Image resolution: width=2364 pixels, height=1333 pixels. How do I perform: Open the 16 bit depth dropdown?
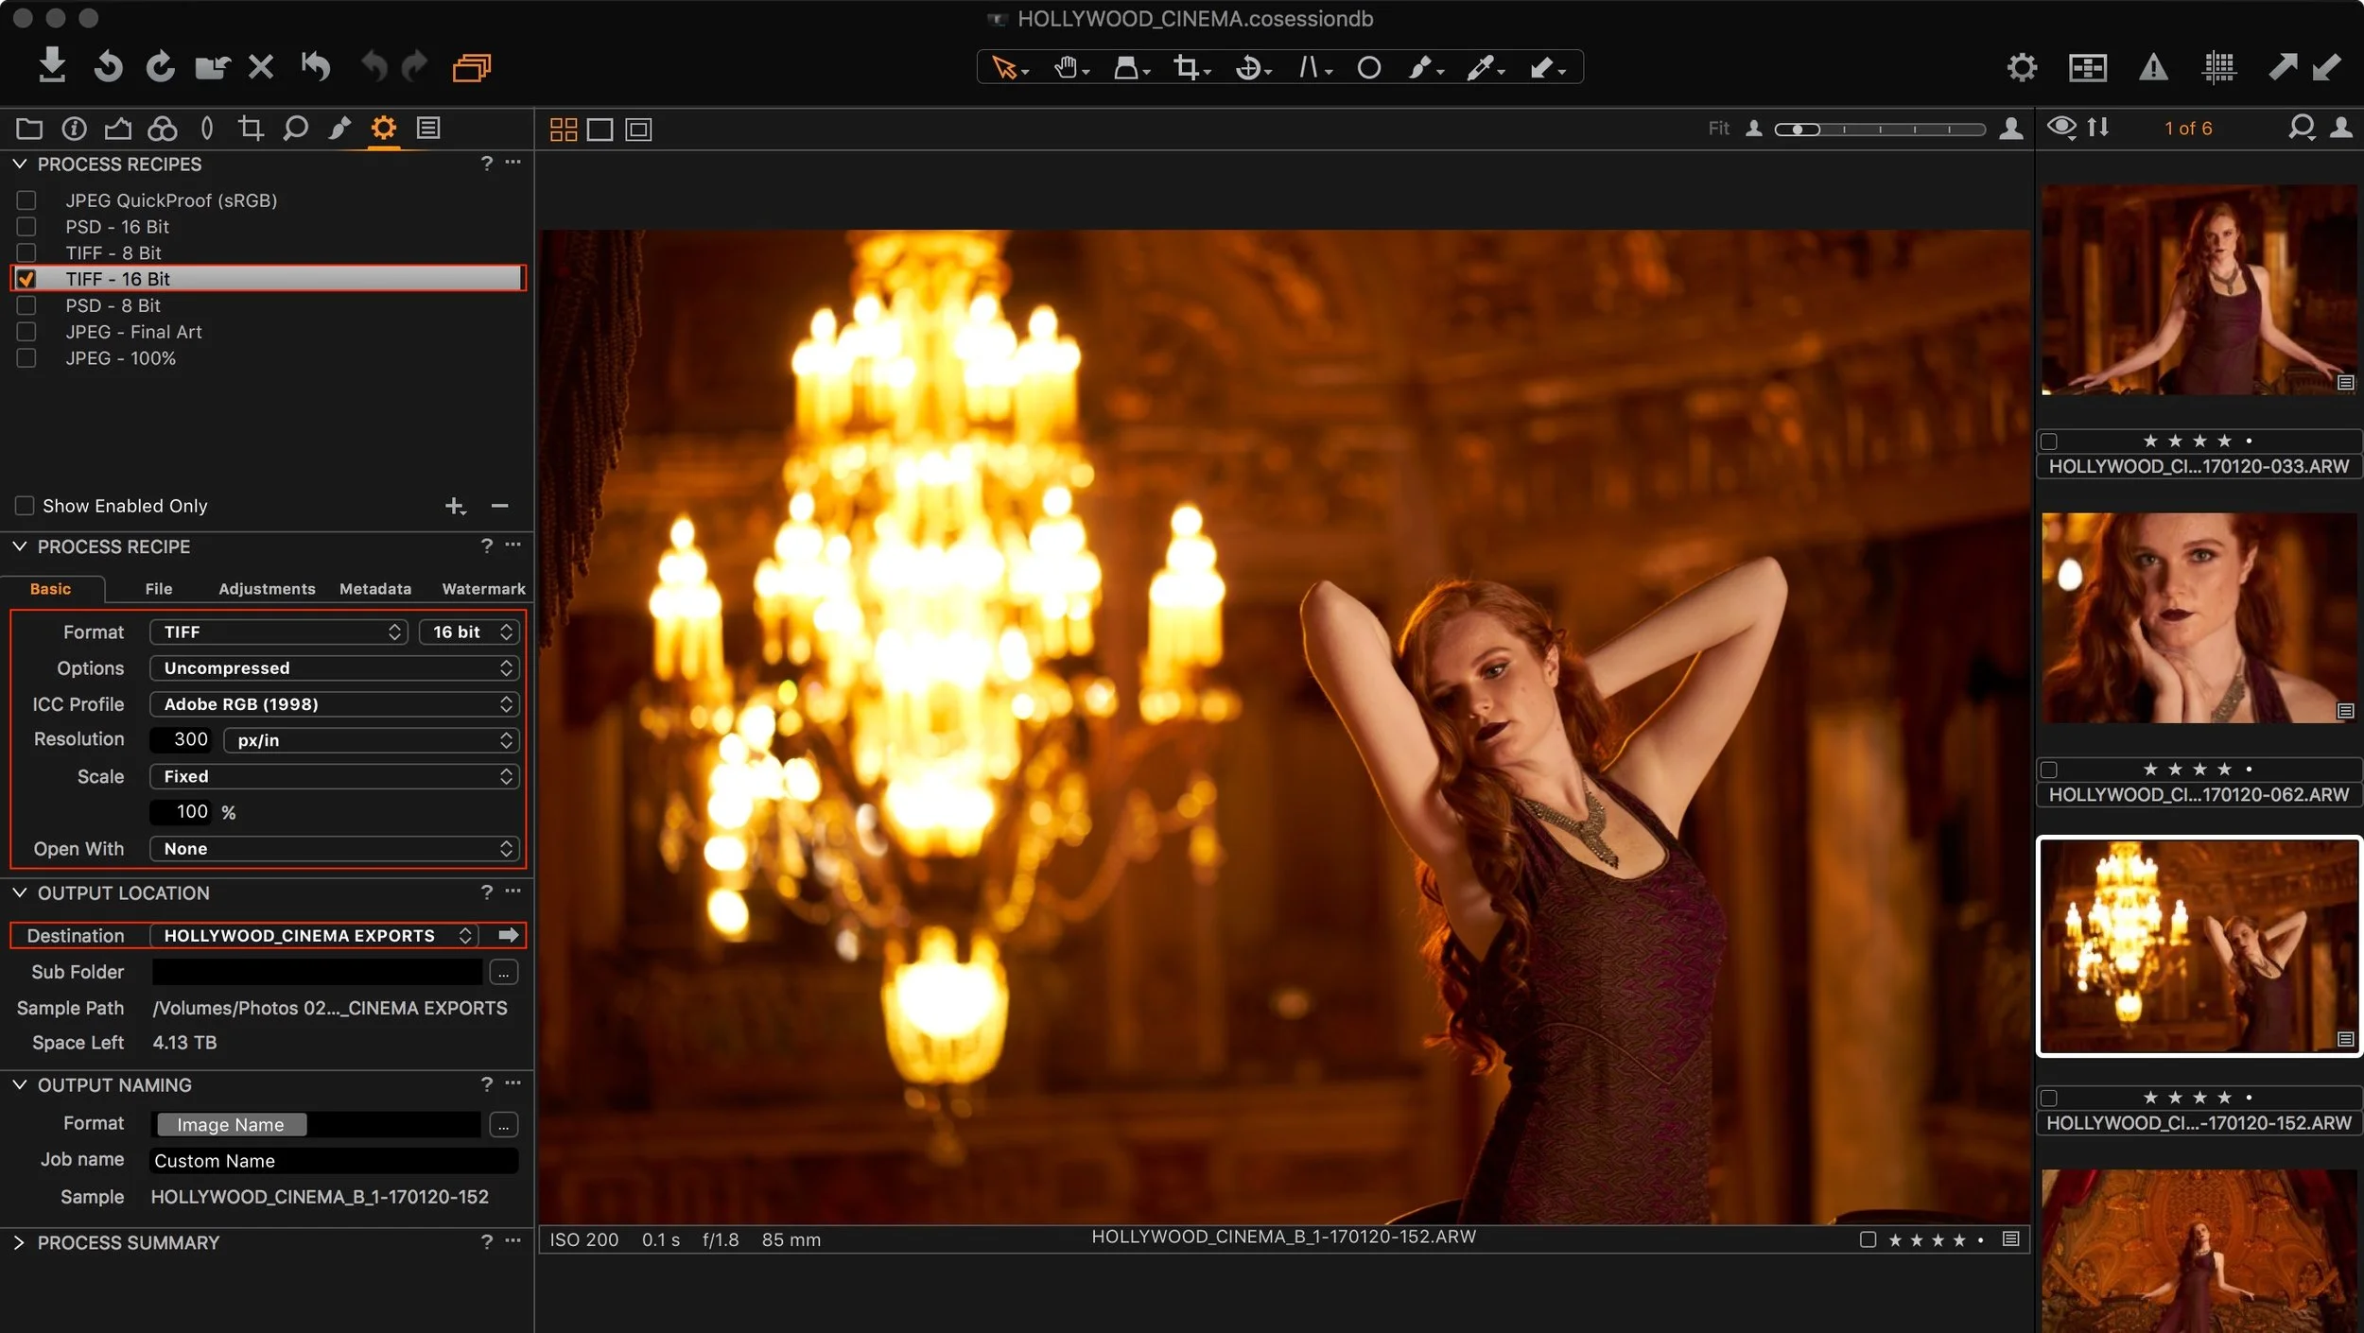pyautogui.click(x=469, y=632)
